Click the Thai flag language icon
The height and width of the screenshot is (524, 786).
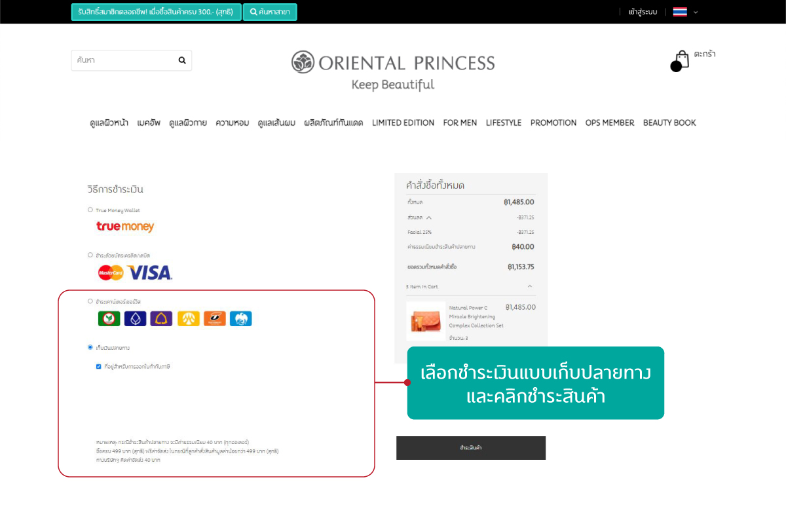(x=680, y=12)
